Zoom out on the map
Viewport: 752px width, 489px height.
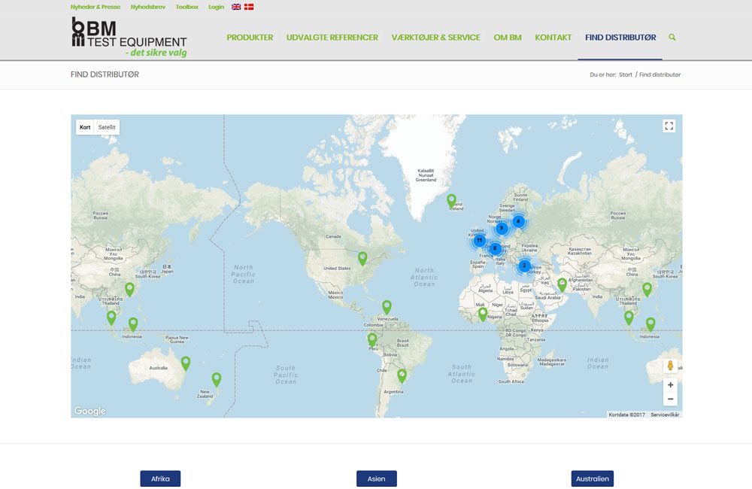click(x=670, y=399)
